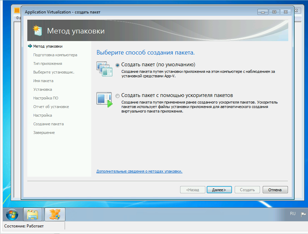Click the Action Center flag icon
Viewport: 308px width, 234px height.
pos(303,214)
